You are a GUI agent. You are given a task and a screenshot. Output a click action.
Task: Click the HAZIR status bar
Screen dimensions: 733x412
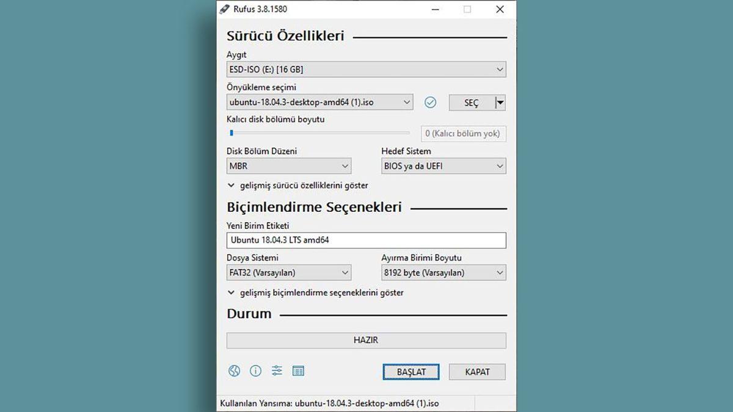(x=365, y=341)
